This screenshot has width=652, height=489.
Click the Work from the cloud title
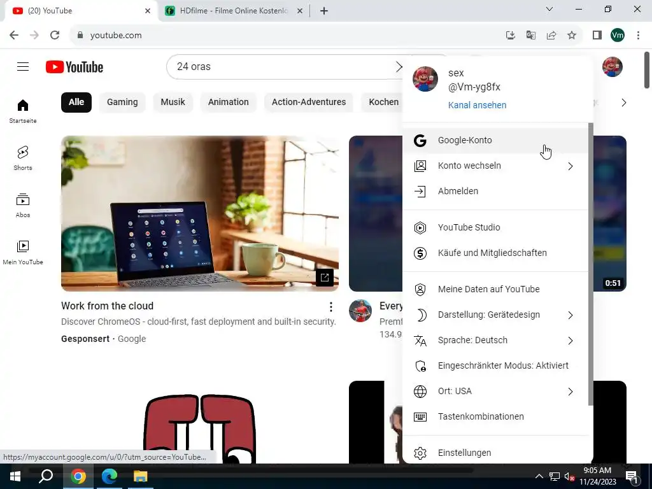click(x=107, y=306)
